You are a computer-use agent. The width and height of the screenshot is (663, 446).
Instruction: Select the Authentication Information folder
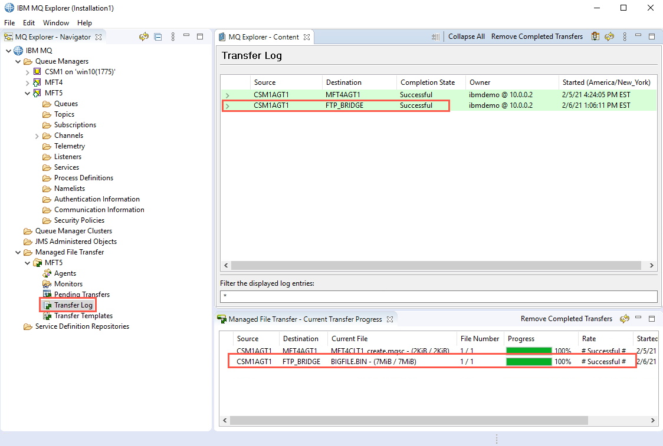click(x=97, y=199)
